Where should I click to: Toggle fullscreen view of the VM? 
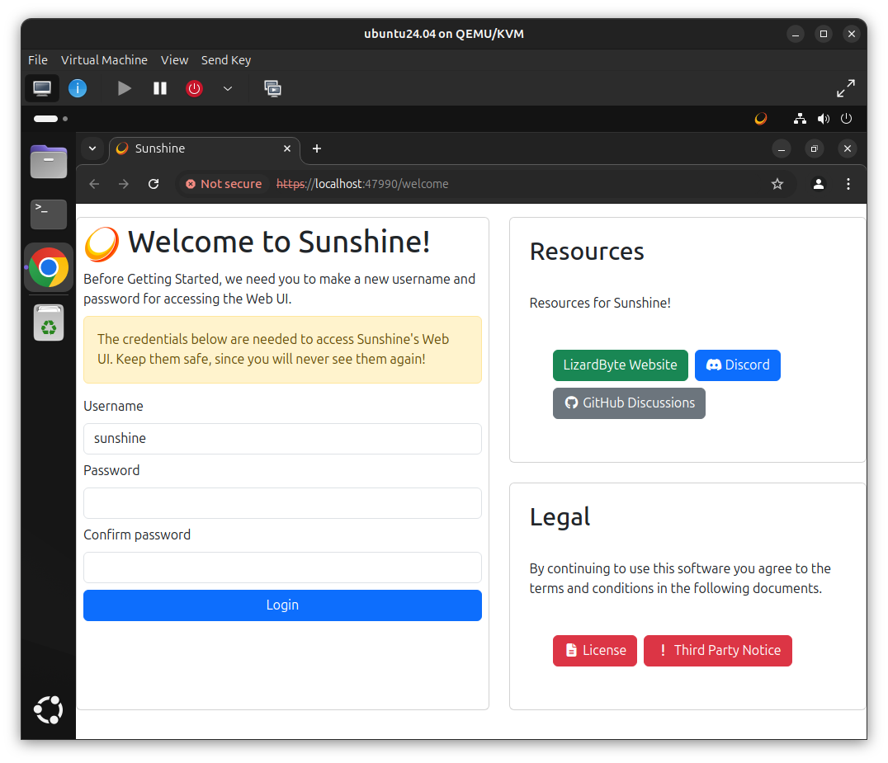(845, 87)
